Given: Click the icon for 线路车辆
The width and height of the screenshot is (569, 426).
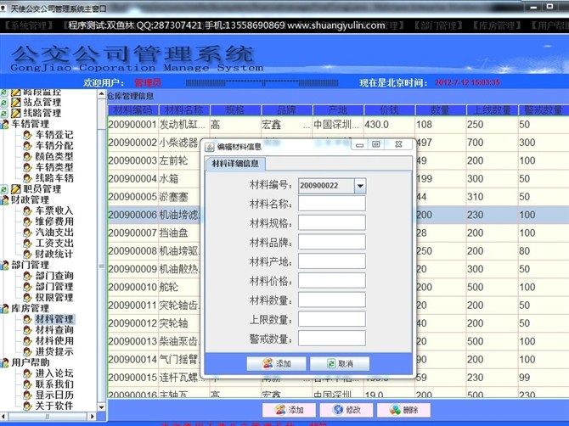Looking at the screenshot, I should point(27,178).
